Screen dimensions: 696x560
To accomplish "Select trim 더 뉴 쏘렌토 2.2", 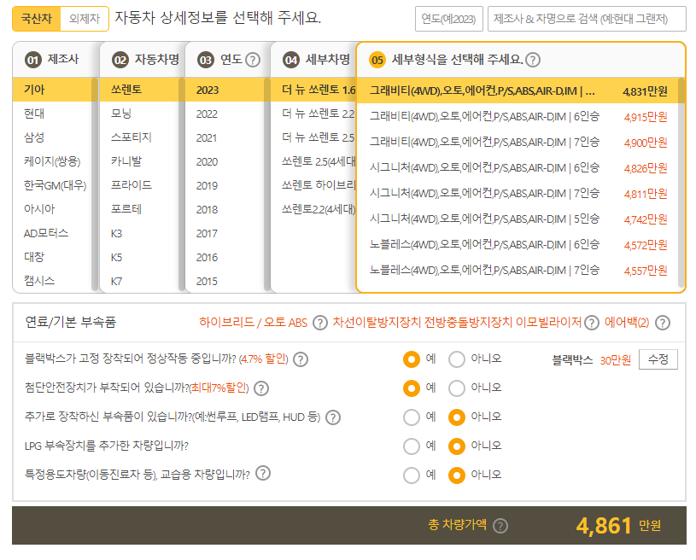I will [x=313, y=114].
